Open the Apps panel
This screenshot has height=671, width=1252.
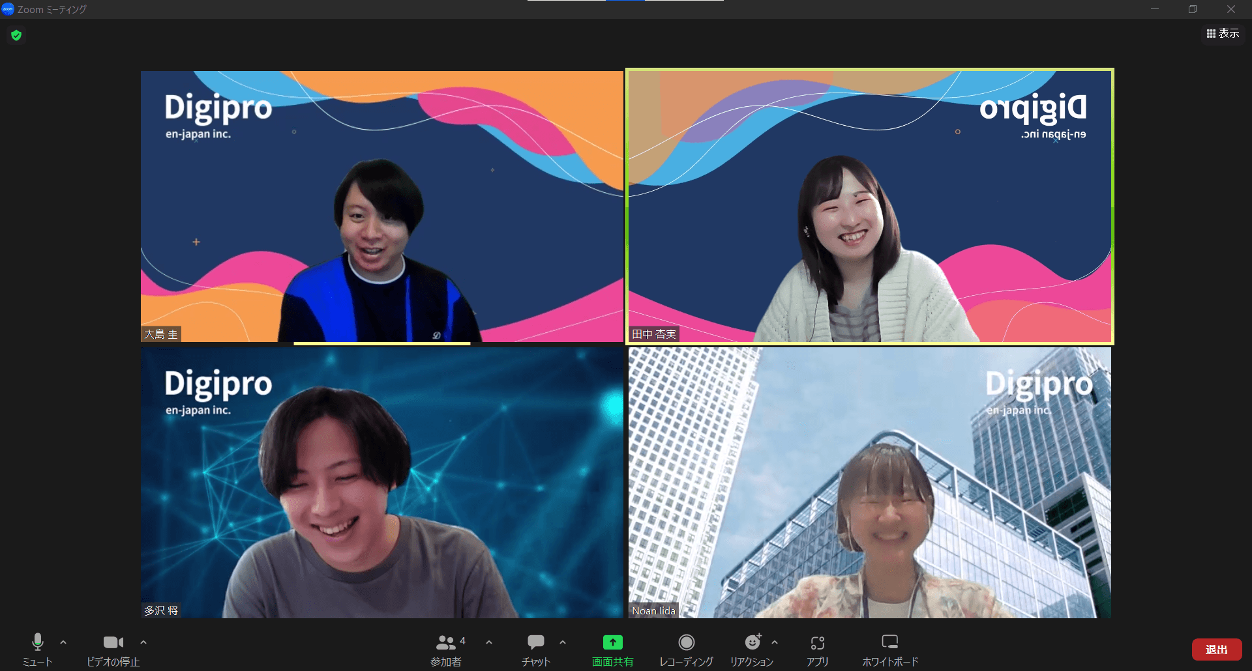[x=817, y=649]
